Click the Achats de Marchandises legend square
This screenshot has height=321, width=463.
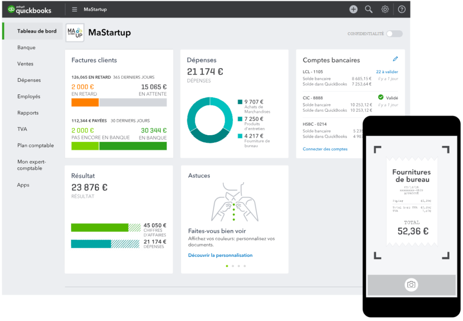point(240,102)
